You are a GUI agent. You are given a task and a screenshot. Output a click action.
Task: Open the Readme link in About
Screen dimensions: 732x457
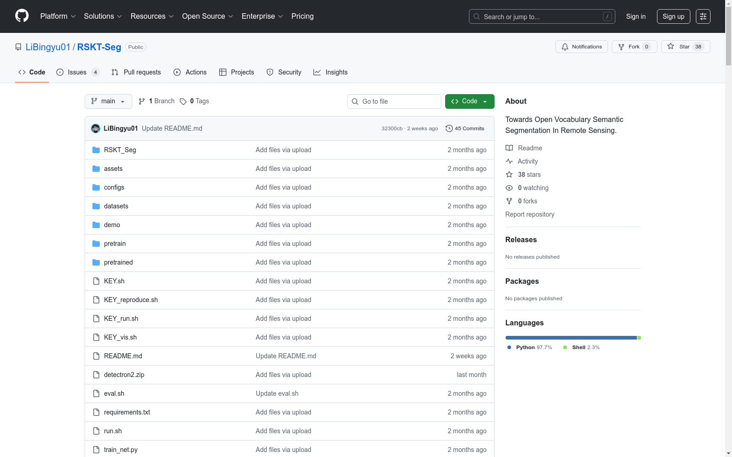524,148
